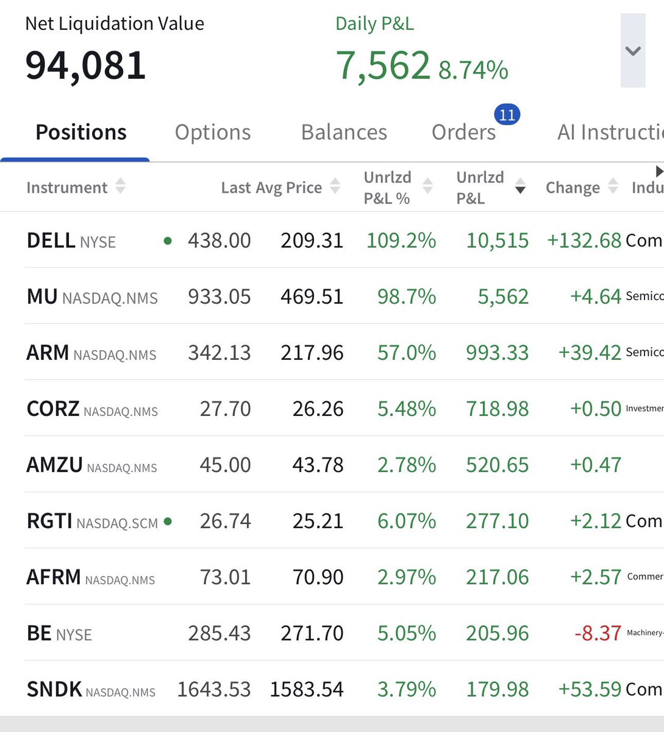Click DELL unrealized P&L 10,515
Image resolution: width=664 pixels, height=732 pixels.
(498, 240)
